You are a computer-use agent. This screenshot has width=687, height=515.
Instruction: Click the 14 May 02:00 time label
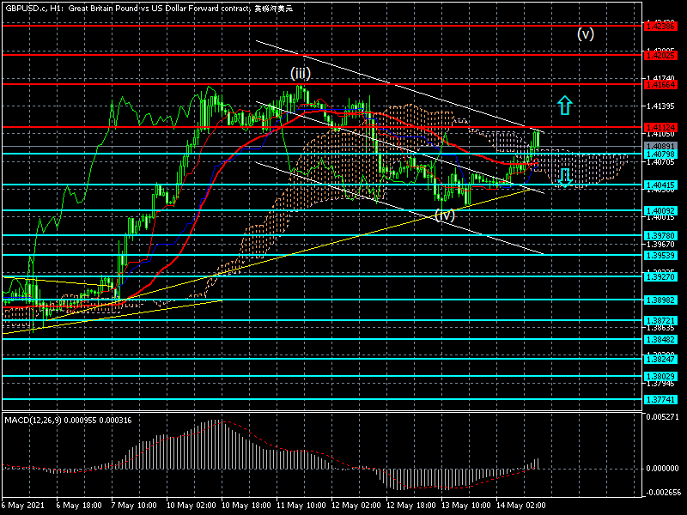click(521, 506)
